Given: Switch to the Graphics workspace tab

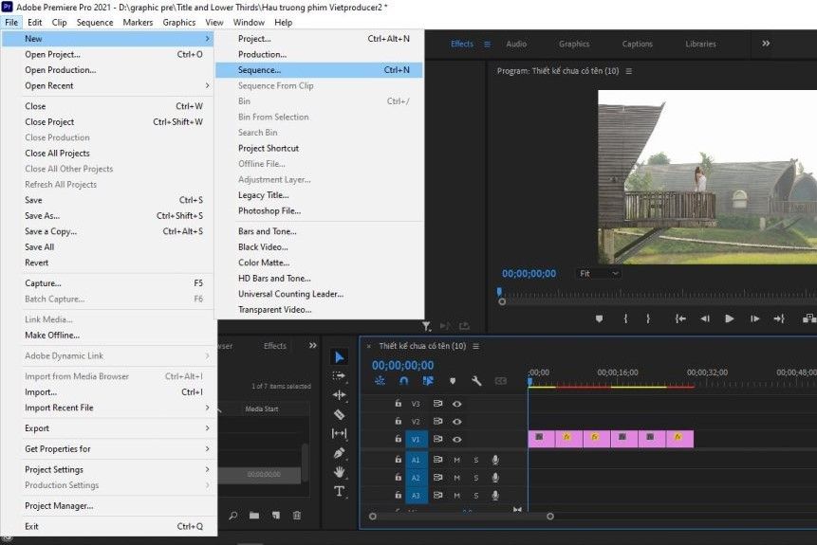Looking at the screenshot, I should point(574,44).
